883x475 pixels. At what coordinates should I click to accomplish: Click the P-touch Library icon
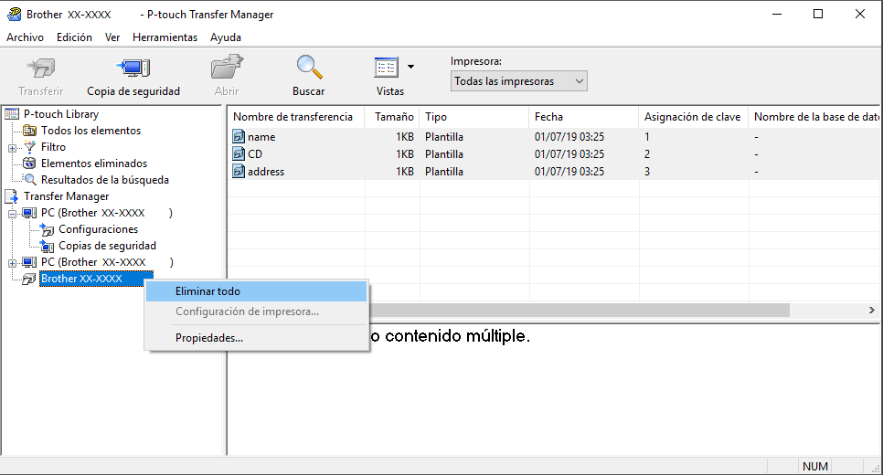click(x=11, y=114)
